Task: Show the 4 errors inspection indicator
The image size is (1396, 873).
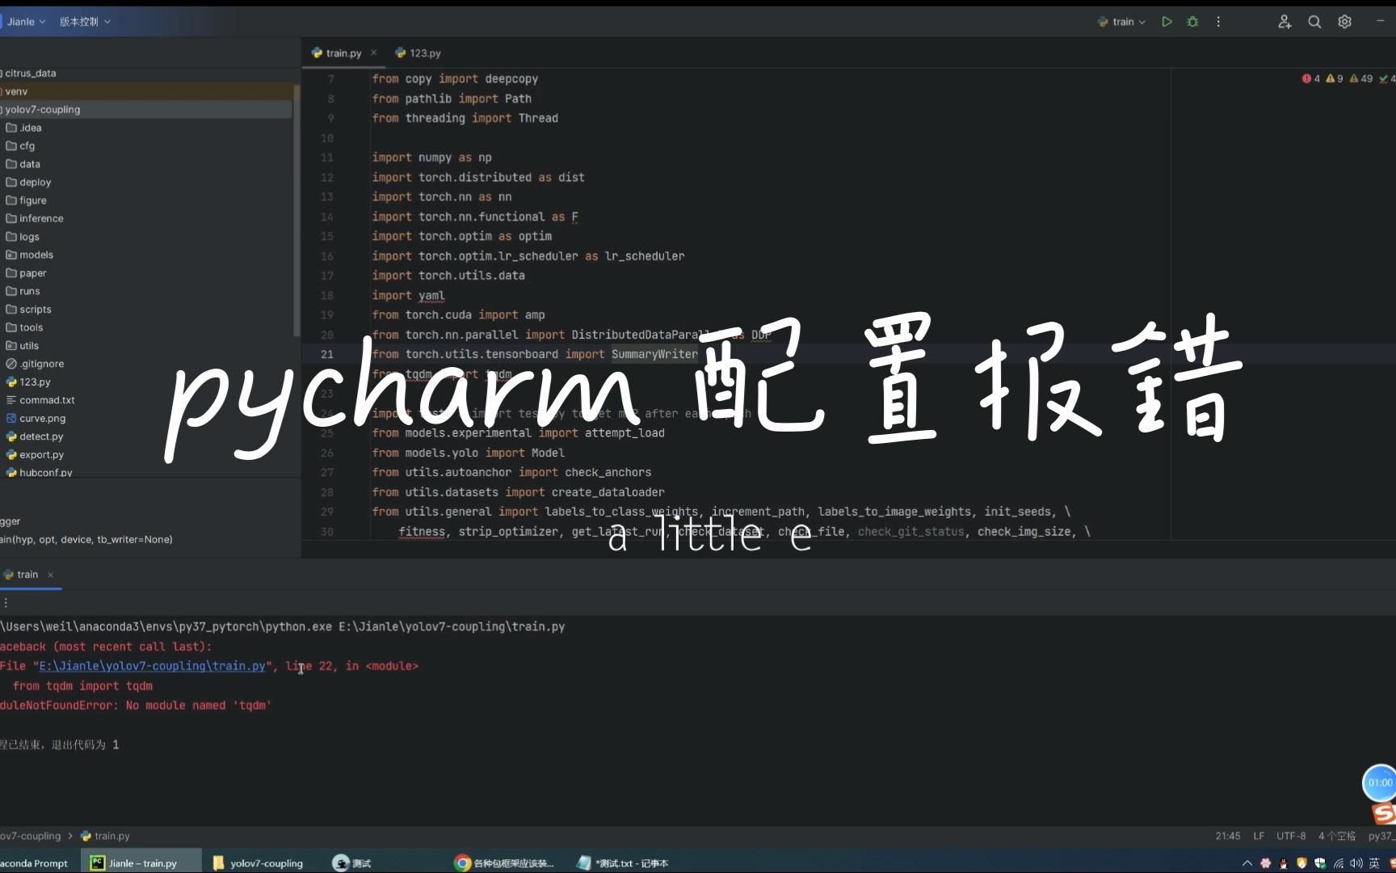Action: (1310, 78)
